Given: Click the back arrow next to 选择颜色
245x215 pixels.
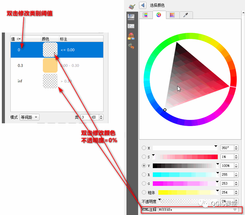Looking at the screenshot, I should (x=142, y=5).
